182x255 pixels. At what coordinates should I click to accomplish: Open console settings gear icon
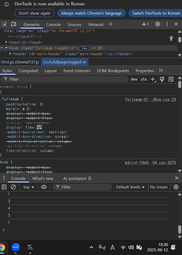(x=176, y=187)
